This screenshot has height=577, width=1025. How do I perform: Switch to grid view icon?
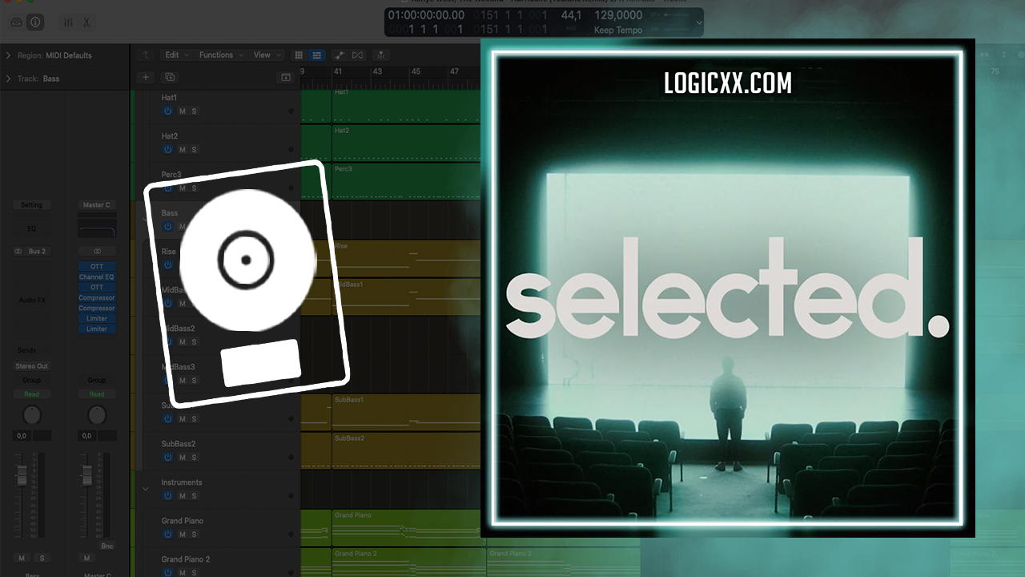[299, 55]
